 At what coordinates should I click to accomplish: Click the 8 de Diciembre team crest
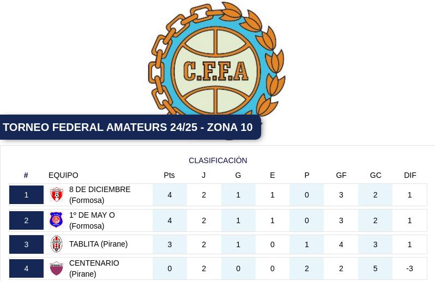click(x=57, y=195)
